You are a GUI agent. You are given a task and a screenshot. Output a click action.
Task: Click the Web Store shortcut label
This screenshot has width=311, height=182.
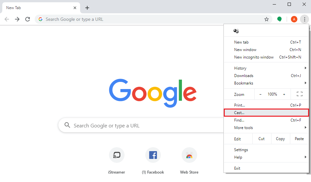(x=189, y=172)
